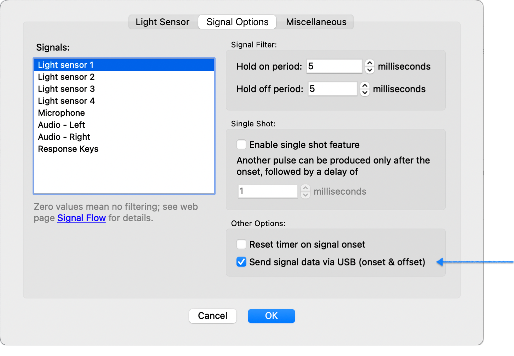The height and width of the screenshot is (356, 514).
Task: Open the Miscellaneous tab
Action: click(316, 22)
